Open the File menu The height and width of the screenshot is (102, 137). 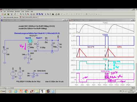(x=1, y=12)
